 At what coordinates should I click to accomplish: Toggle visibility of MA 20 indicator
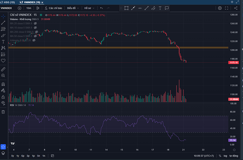coord(35,23)
